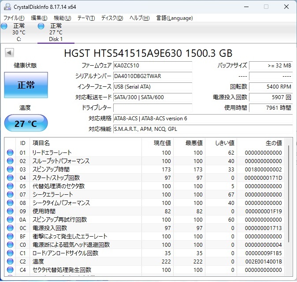The width and height of the screenshot is (297, 282).
Task: Click the status icon for attribute 02
Action: pos(10,161)
